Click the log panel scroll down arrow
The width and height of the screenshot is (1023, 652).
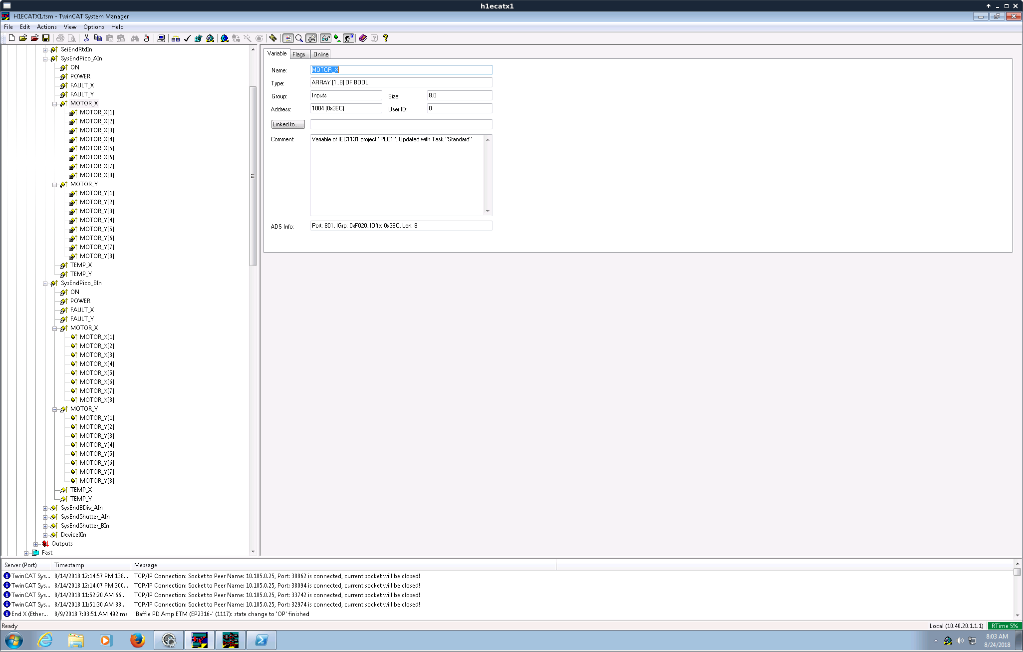tap(1018, 616)
